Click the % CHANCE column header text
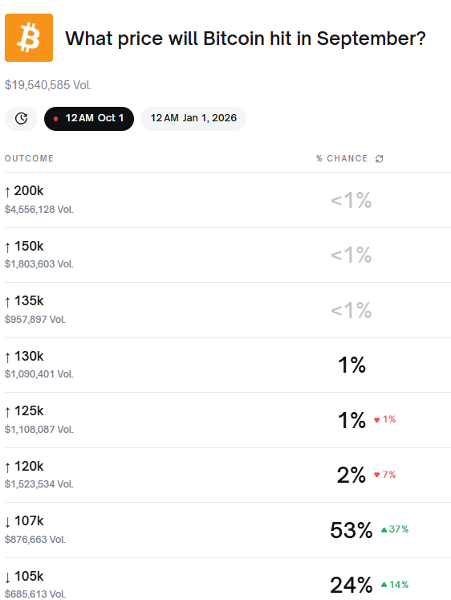 point(342,158)
